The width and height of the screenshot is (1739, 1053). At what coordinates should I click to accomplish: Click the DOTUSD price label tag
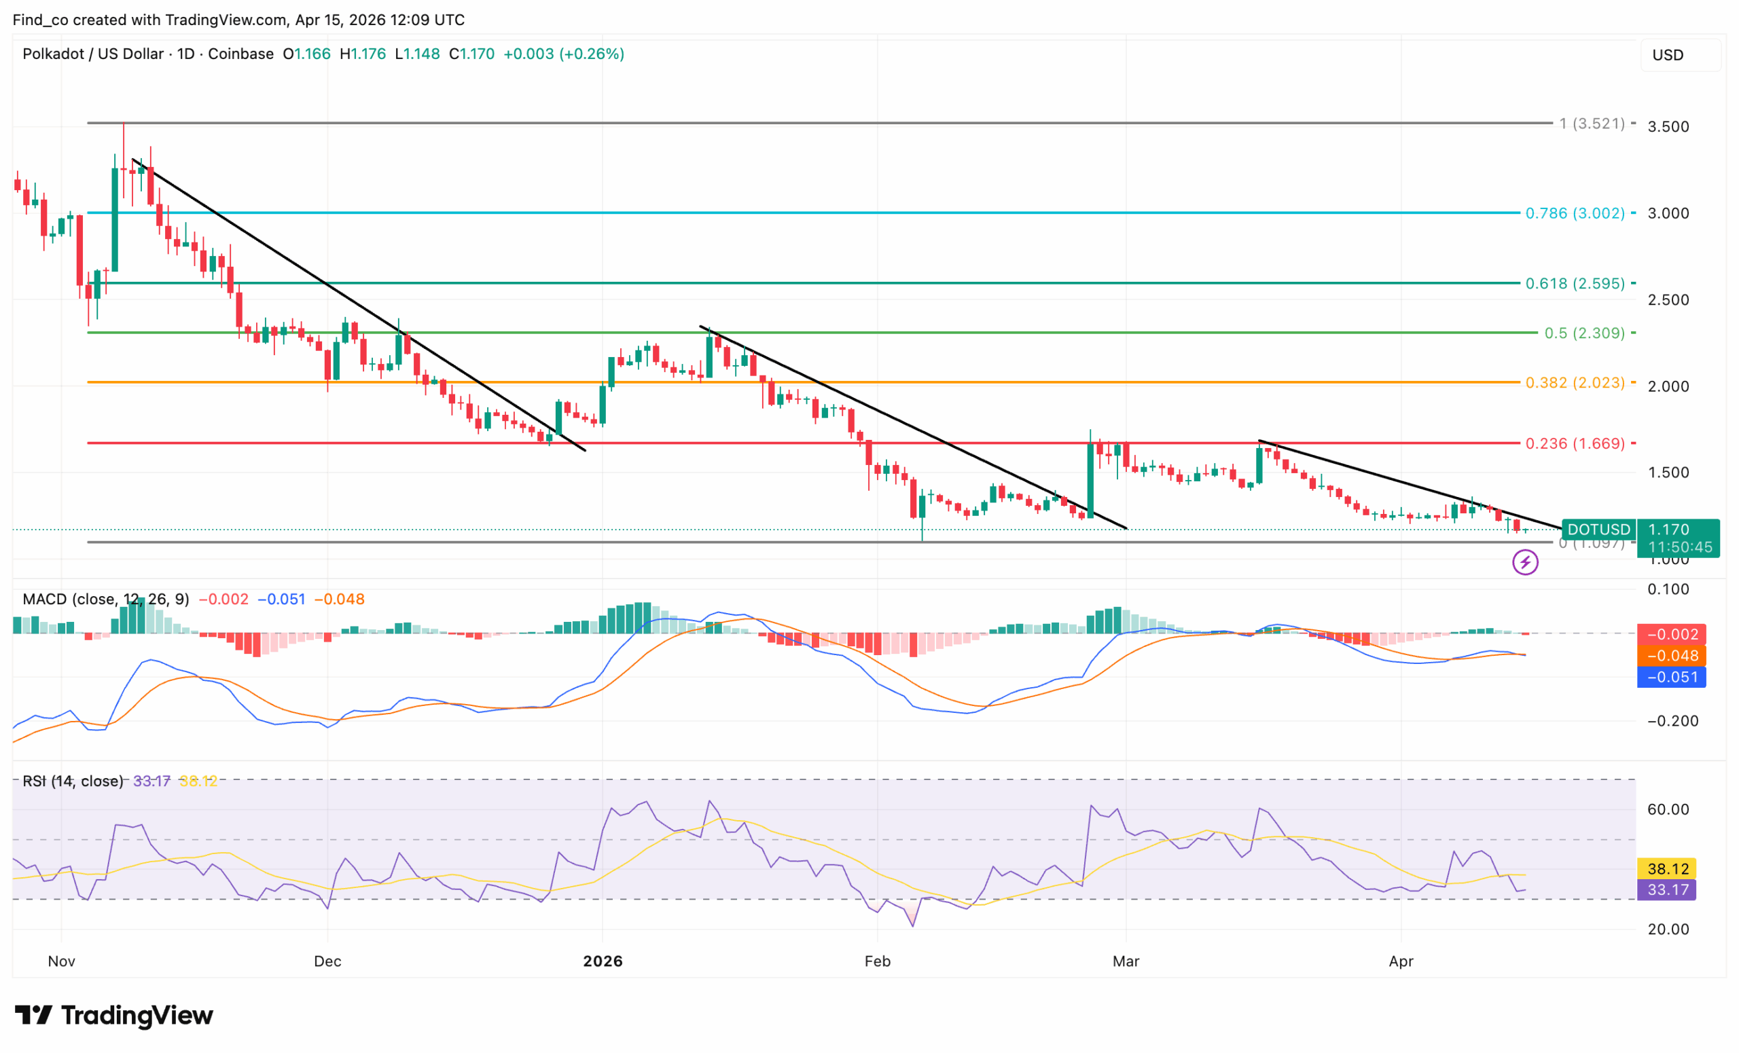pyautogui.click(x=1598, y=529)
